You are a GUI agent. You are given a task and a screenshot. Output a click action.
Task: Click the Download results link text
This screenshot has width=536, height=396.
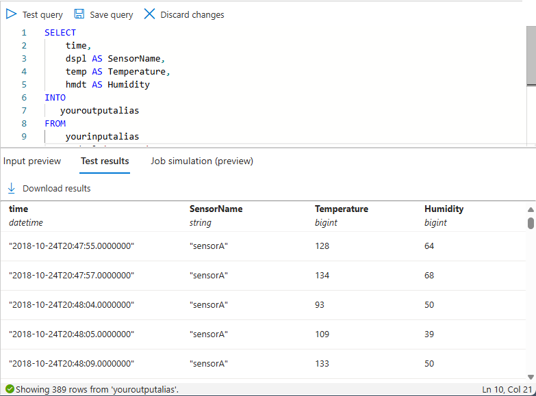pyautogui.click(x=56, y=188)
